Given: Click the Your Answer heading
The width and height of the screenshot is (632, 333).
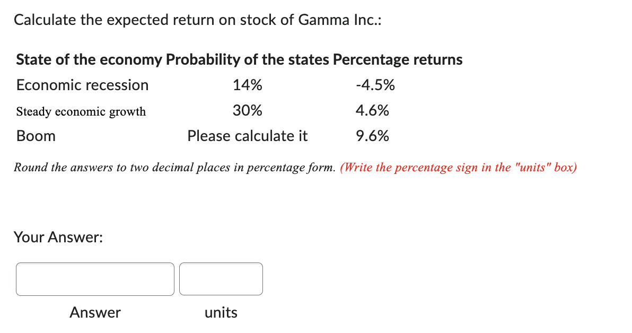Looking at the screenshot, I should point(58,237).
